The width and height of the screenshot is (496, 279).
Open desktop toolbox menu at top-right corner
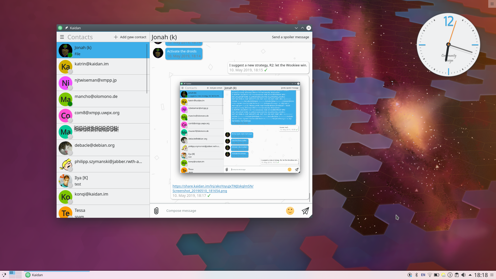coord(492,4)
